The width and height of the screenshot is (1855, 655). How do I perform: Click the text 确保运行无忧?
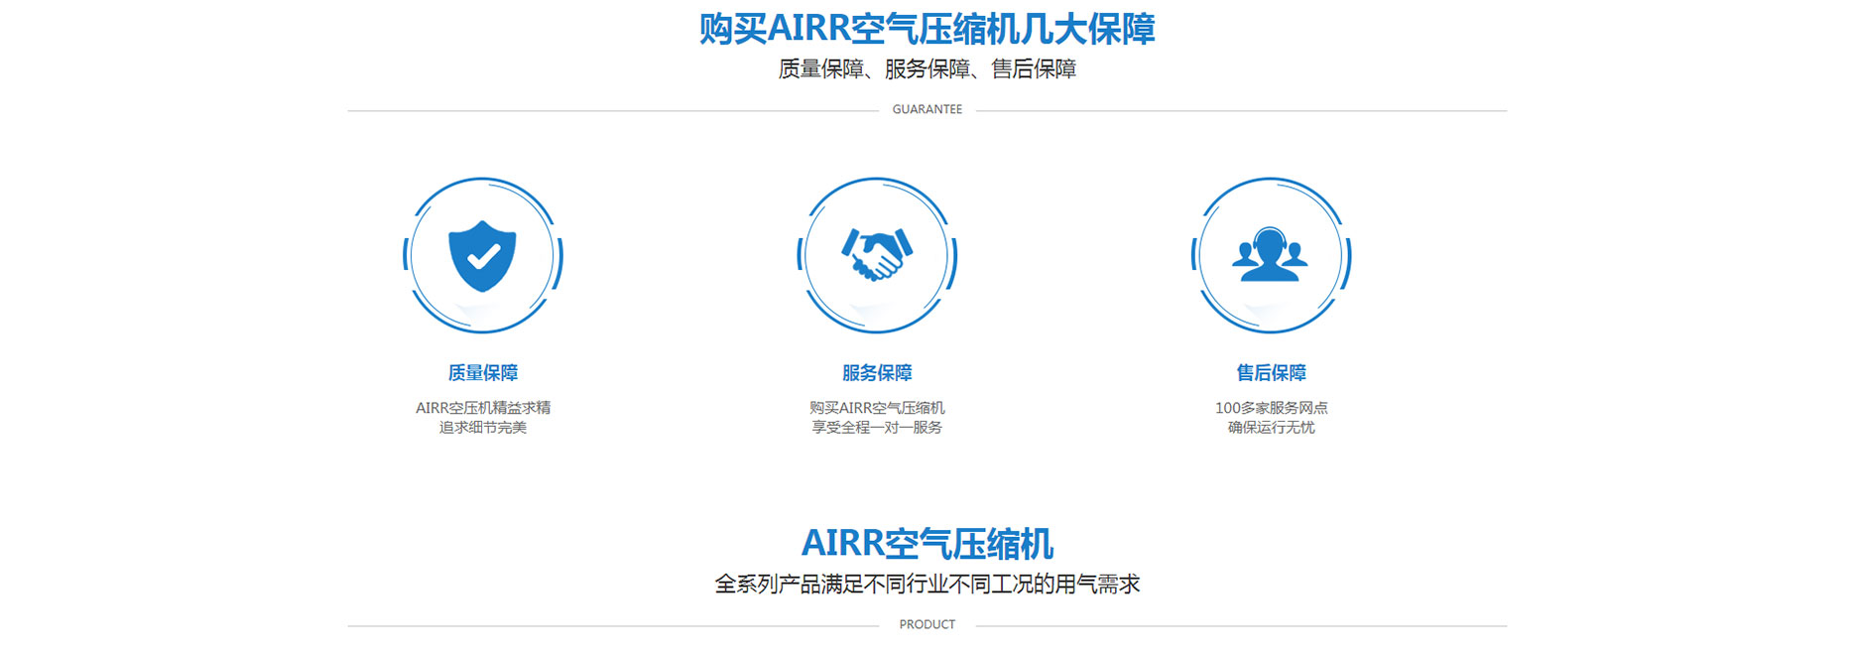1271,428
